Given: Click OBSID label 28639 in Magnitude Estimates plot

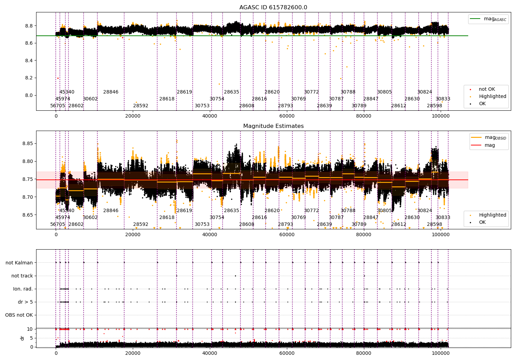Looking at the screenshot, I should point(324,225).
